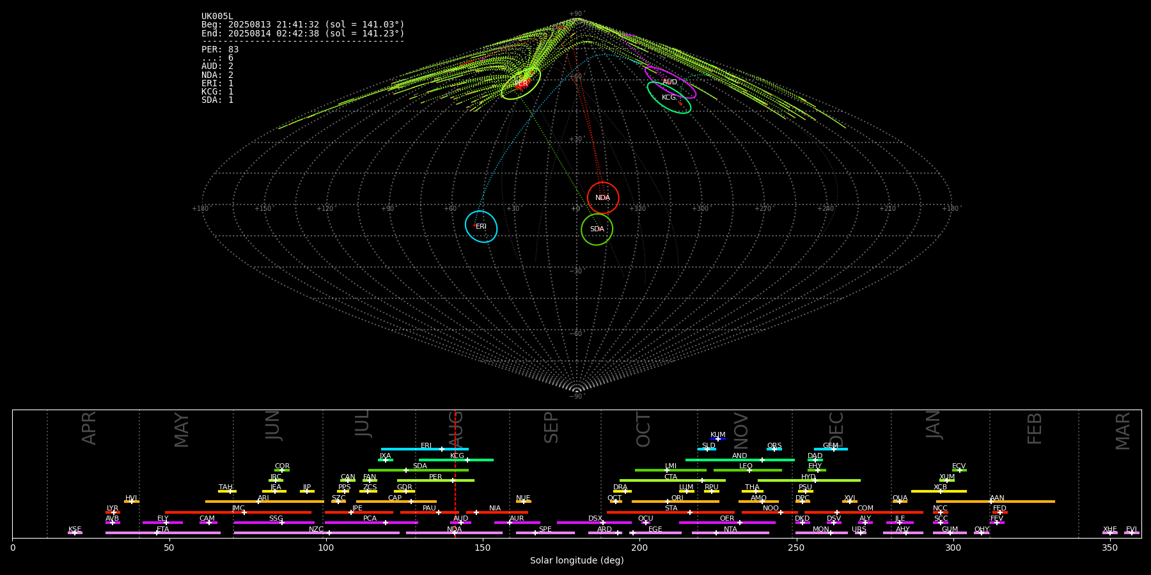This screenshot has width=1151, height=575.
Task: Click the timeline label 'JXA'
Action: (x=385, y=456)
